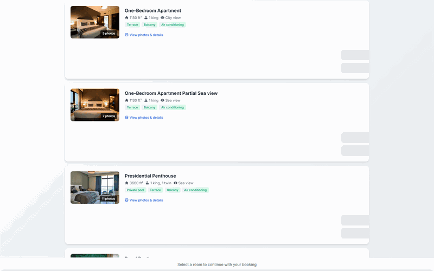The image size is (434, 271).
Task: Click the Balcony tag in One-Bedroom Apartment
Action: tap(150, 25)
